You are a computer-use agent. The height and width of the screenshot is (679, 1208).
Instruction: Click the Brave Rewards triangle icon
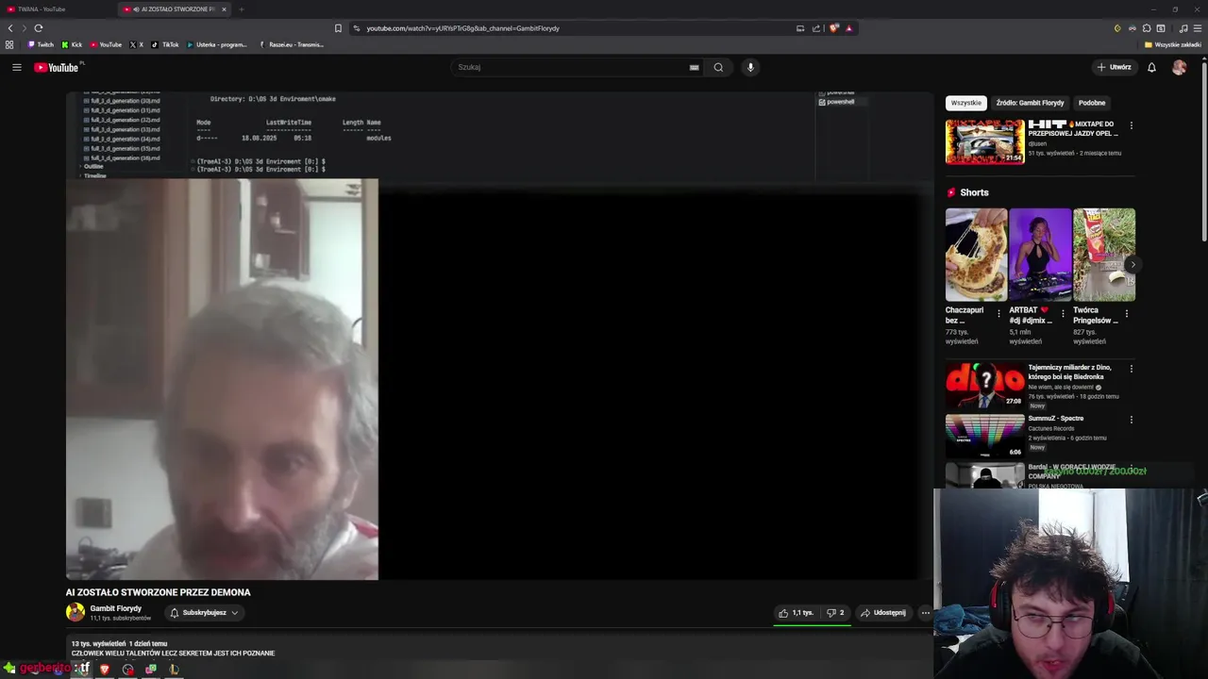click(x=848, y=28)
